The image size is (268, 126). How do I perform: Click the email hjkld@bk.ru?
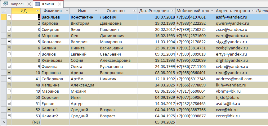[x=235, y=98]
